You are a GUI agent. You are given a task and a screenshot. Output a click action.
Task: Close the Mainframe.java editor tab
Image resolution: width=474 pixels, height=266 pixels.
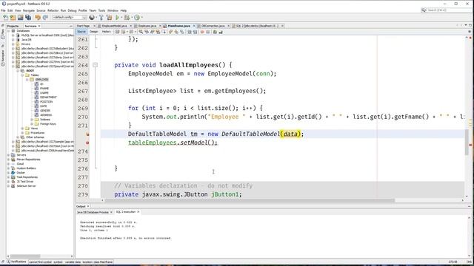194,26
